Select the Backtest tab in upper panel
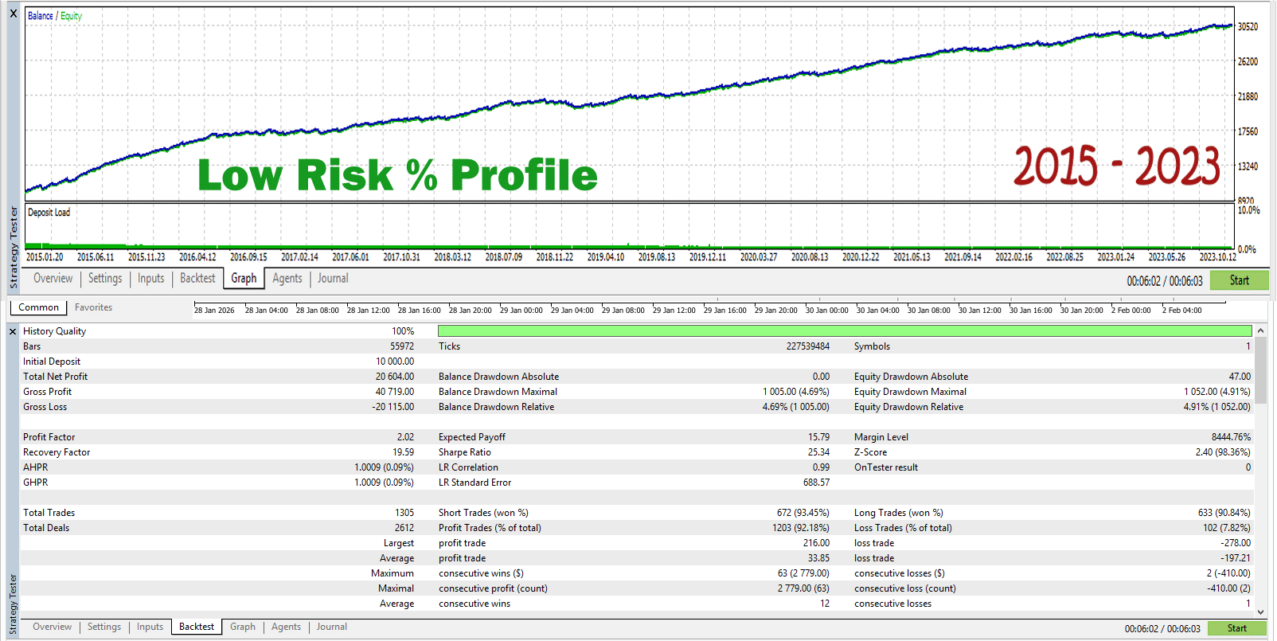1277x641 pixels. 197,279
